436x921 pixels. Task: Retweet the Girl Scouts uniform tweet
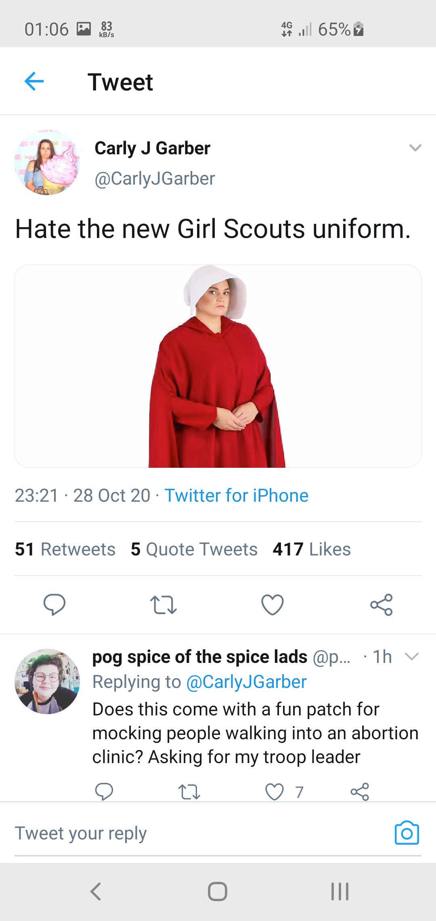point(163,605)
